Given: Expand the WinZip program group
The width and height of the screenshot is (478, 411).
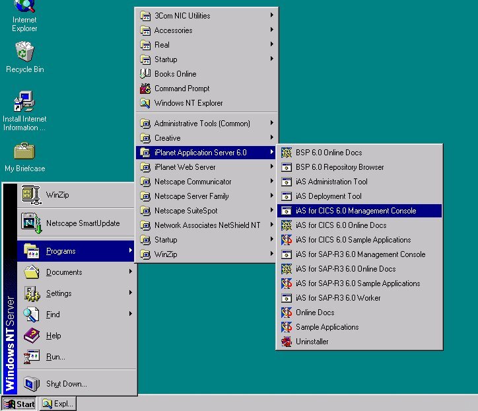Looking at the screenshot, I should [207, 254].
